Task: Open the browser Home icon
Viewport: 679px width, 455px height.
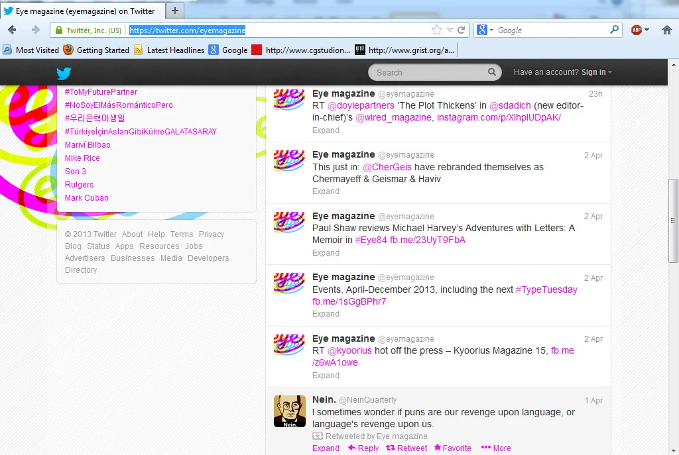Action: click(x=667, y=30)
